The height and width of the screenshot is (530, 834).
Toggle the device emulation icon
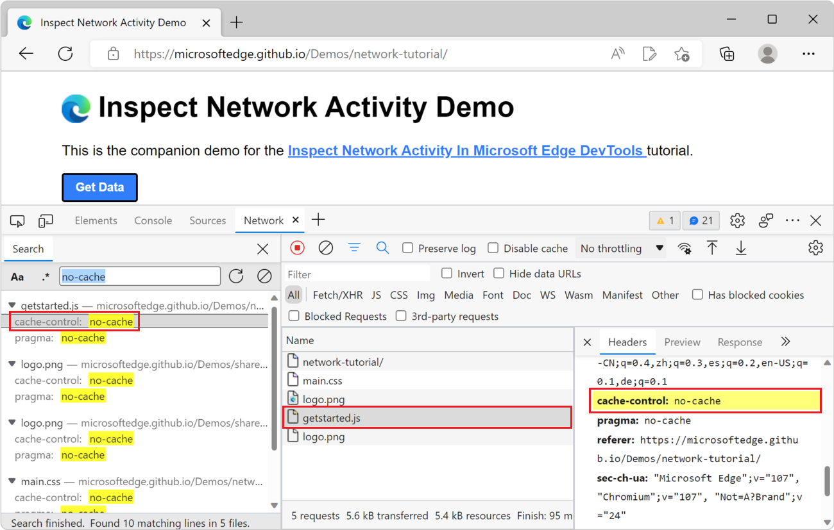pyautogui.click(x=46, y=220)
